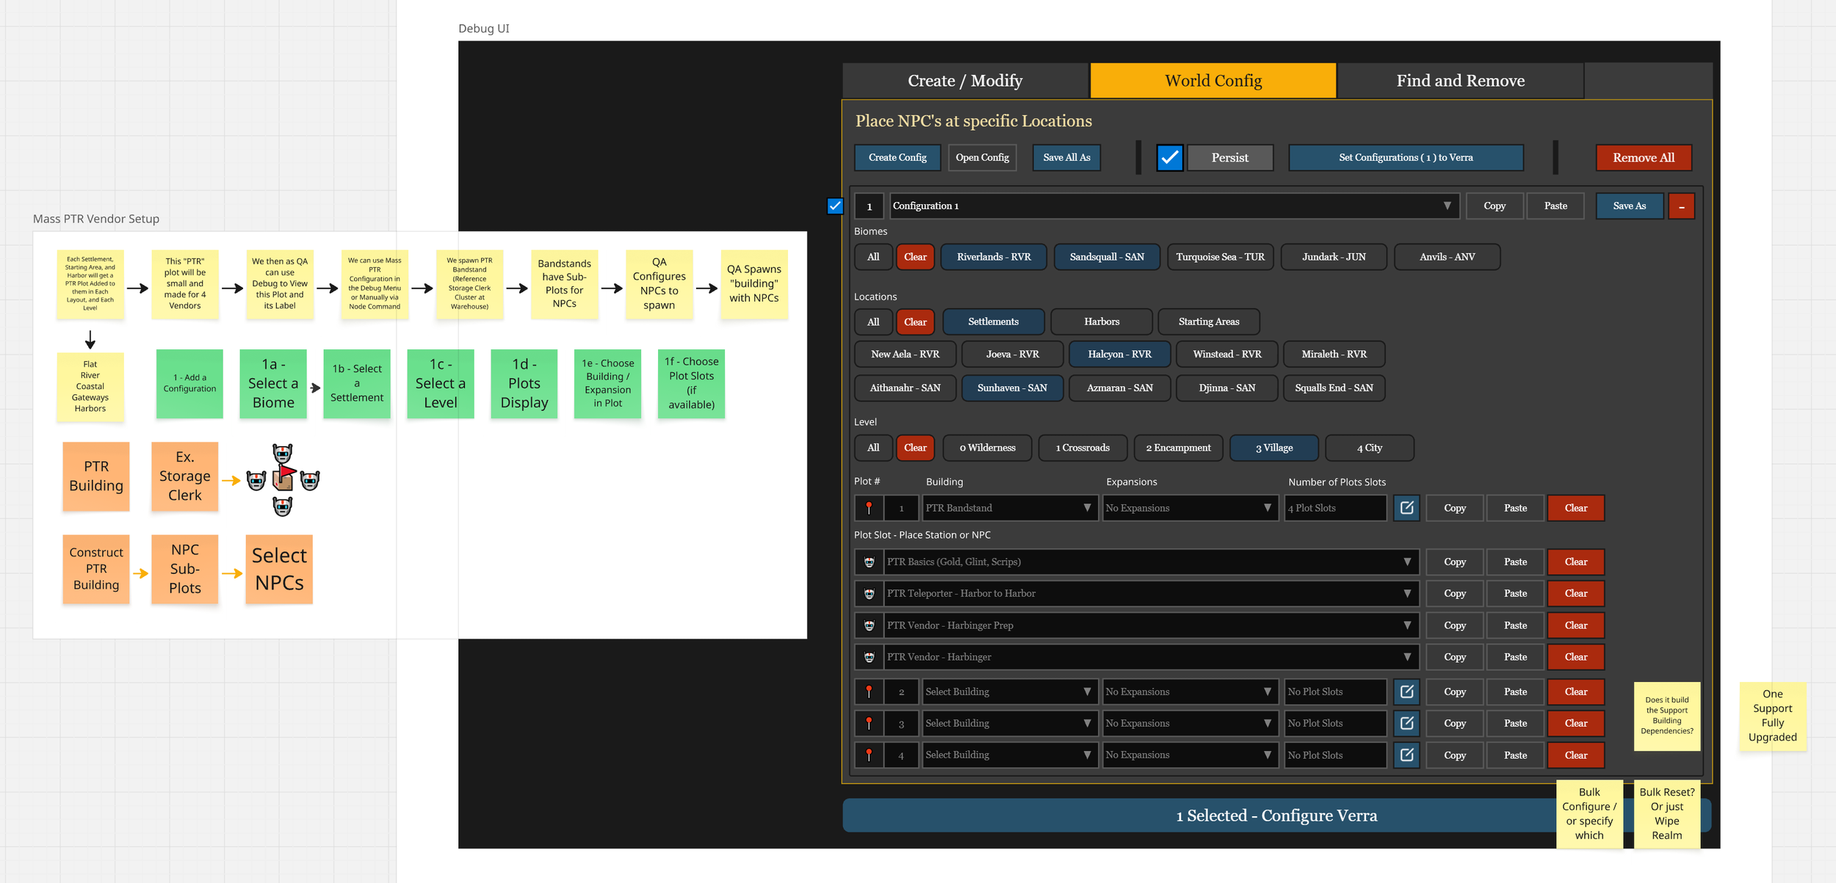The image size is (1836, 883).
Task: Click the NPC face icon beside PTR Basics
Action: point(869,562)
